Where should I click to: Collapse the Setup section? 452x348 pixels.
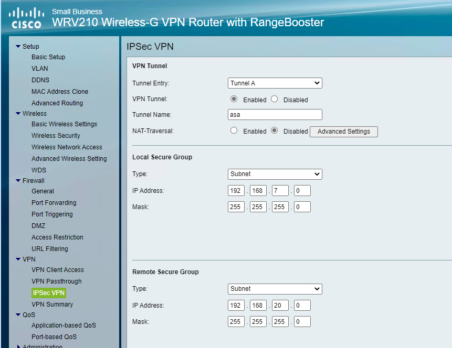click(19, 46)
